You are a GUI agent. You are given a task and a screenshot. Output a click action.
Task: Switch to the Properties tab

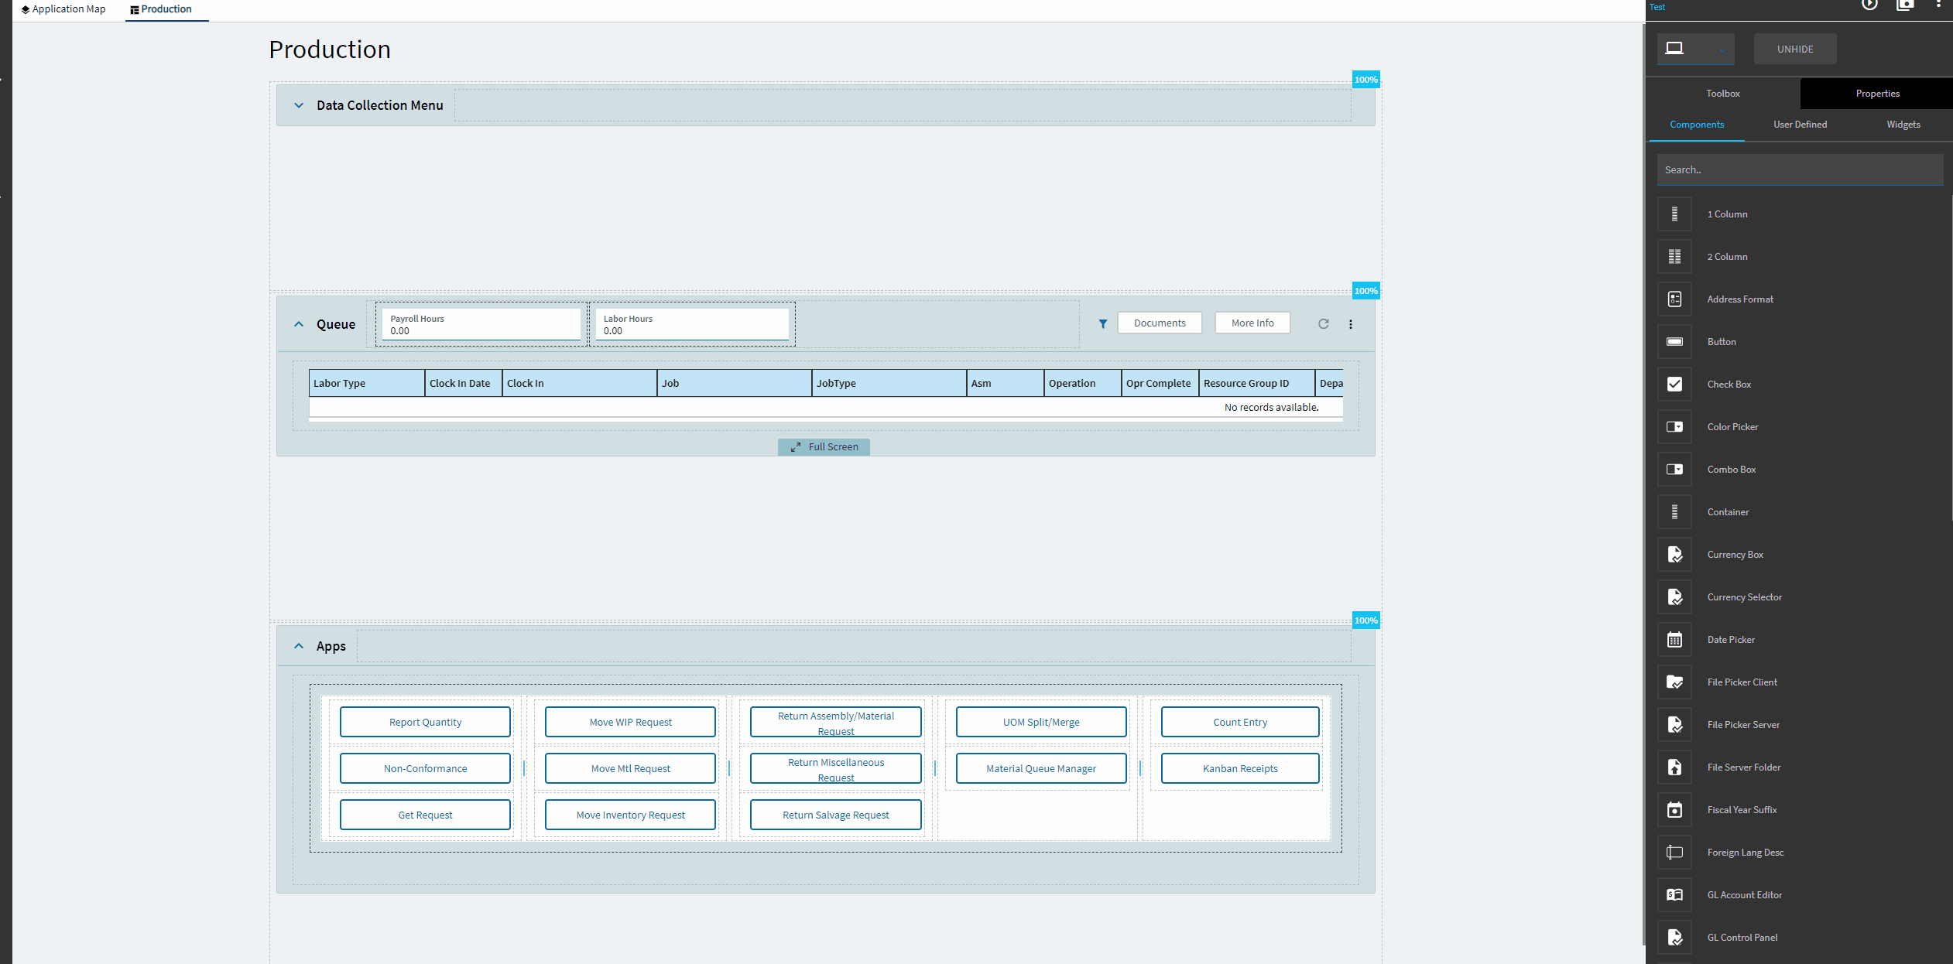[1877, 94]
